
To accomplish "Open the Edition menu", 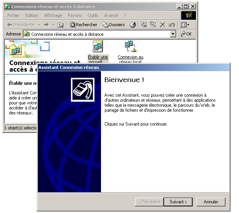I will tap(32, 15).
